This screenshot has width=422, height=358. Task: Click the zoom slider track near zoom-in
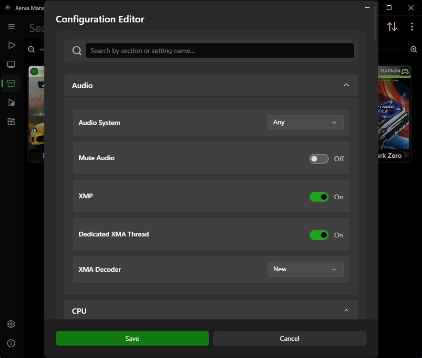pos(392,50)
